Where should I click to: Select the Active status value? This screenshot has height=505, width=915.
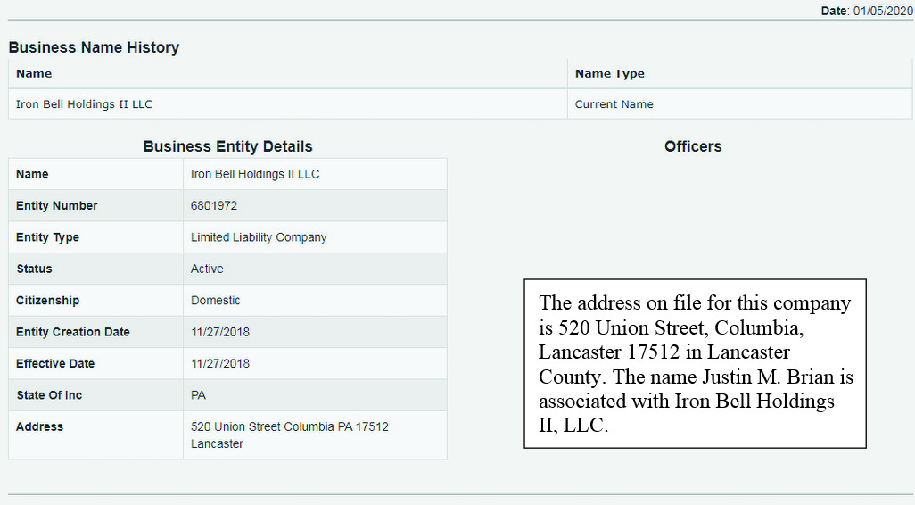[207, 269]
